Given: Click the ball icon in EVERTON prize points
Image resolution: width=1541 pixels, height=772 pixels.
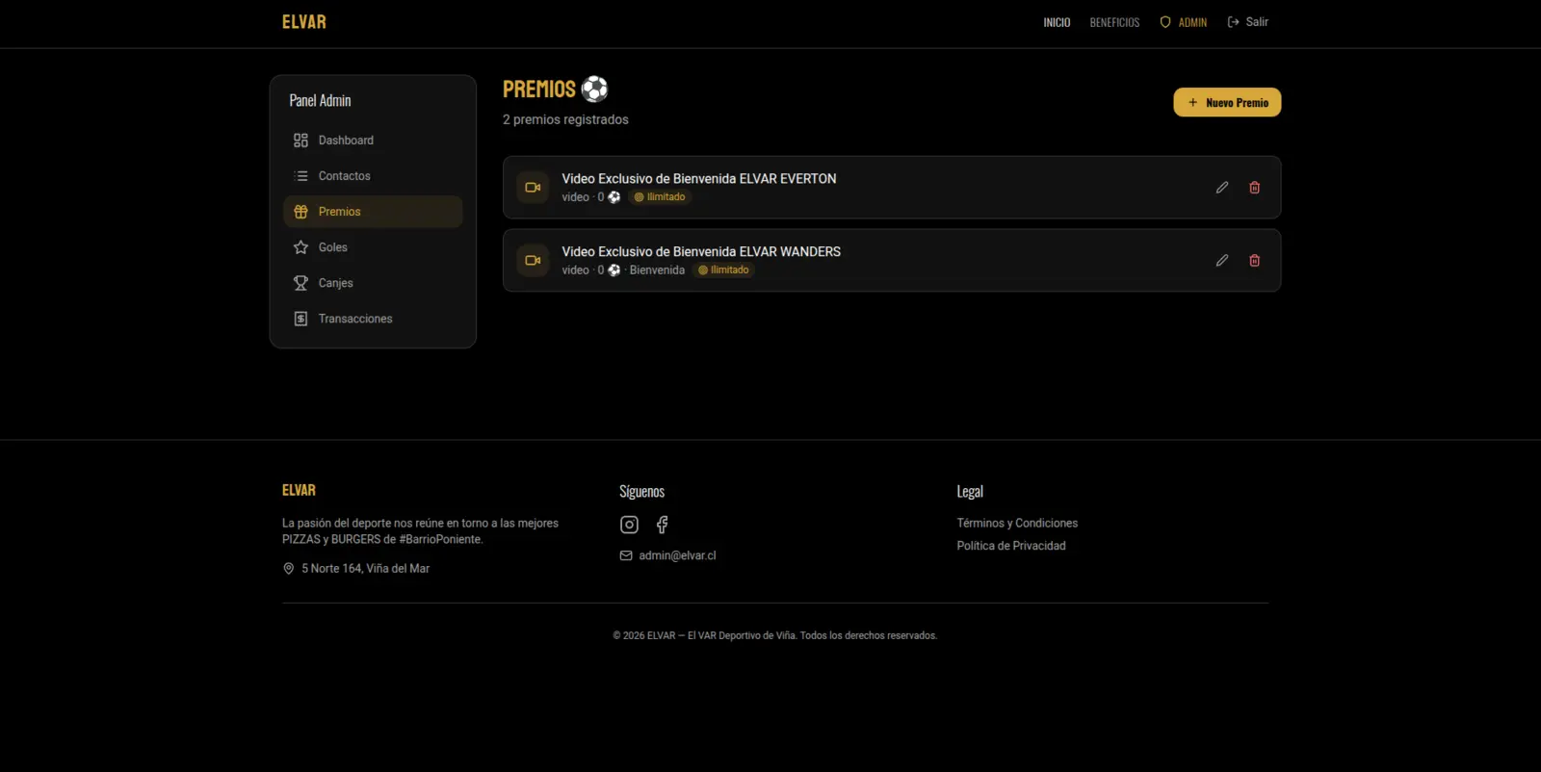Looking at the screenshot, I should point(614,197).
